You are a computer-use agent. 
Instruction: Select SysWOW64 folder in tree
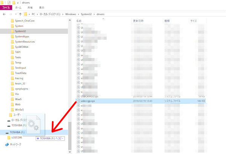point(21,47)
